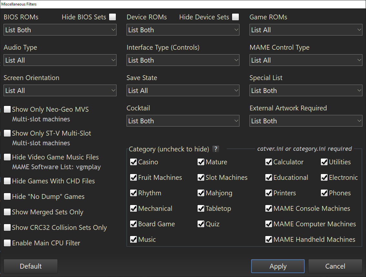
Task: Uncheck MAME Console Machines category
Action: point(269,209)
